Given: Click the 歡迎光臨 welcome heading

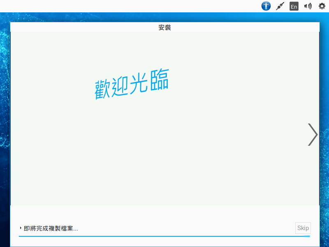Looking at the screenshot, I should point(132,84).
